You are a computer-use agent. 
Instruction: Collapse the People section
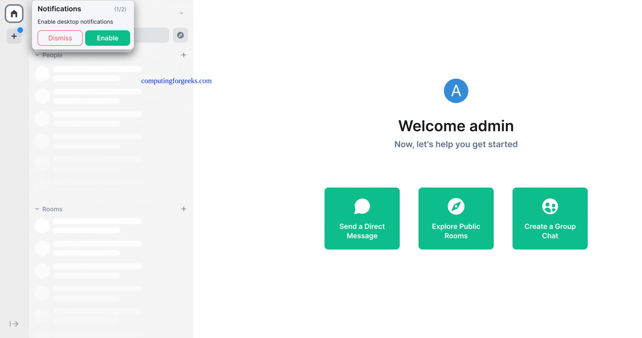37,55
